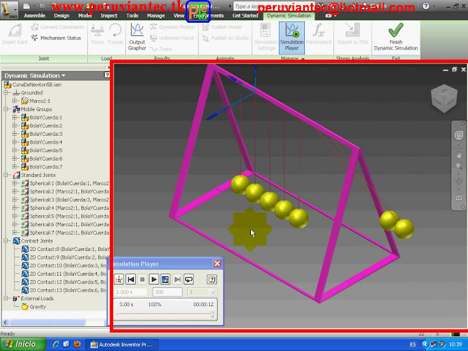Collapse the External Loads node
This screenshot has width=468, height=351.
(x=6, y=298)
